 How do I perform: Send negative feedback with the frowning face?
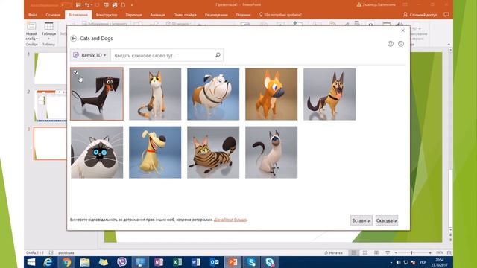pyautogui.click(x=401, y=44)
